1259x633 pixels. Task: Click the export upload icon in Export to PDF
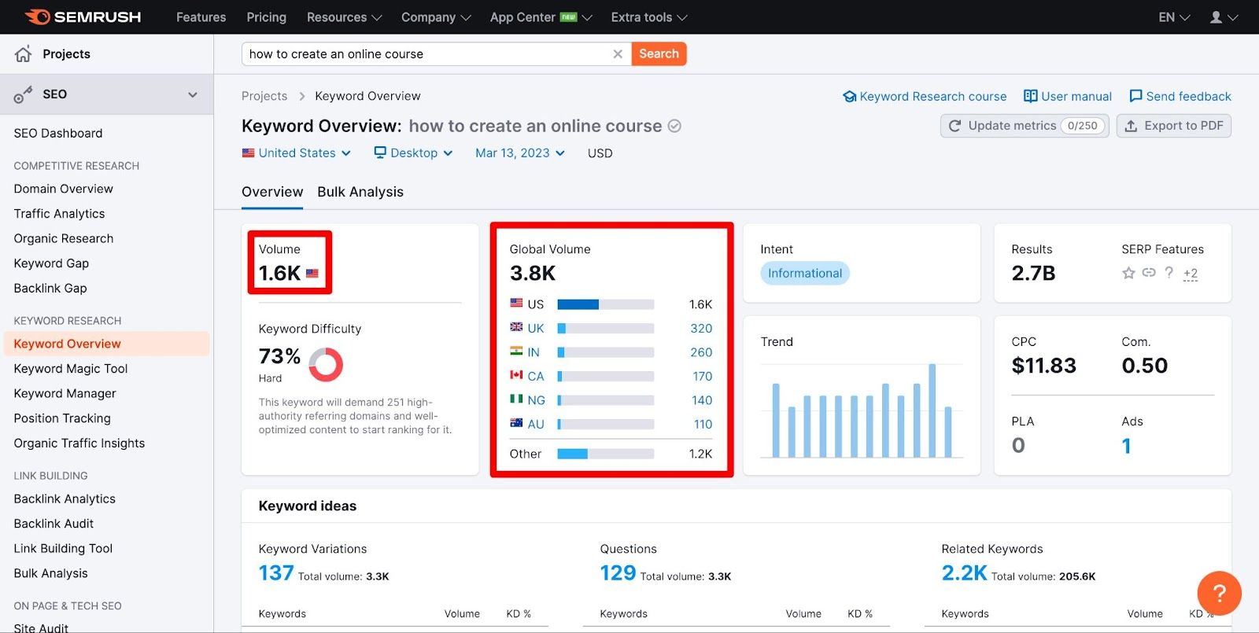click(1131, 126)
